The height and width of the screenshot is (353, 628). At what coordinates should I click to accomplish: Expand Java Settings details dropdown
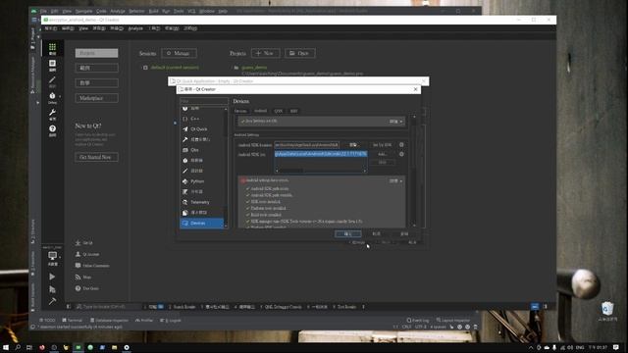[396, 122]
